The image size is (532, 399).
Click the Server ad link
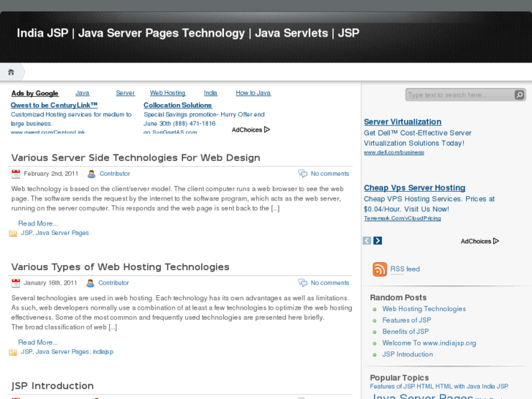click(125, 93)
